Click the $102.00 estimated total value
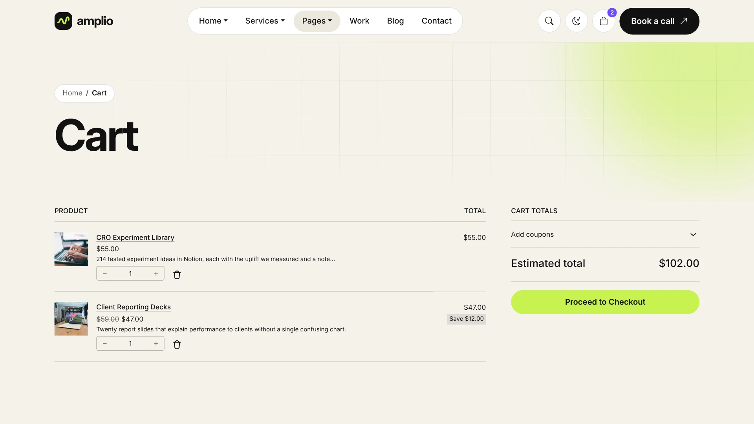The width and height of the screenshot is (754, 424). 679,263
